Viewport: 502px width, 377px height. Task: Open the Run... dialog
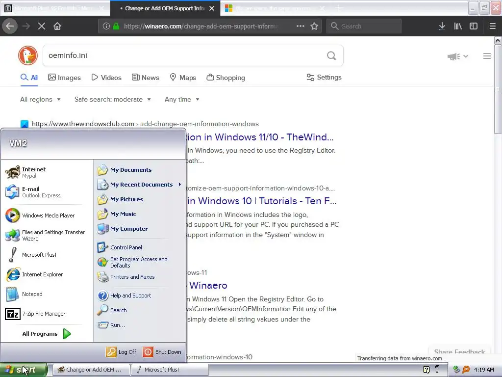111,325
